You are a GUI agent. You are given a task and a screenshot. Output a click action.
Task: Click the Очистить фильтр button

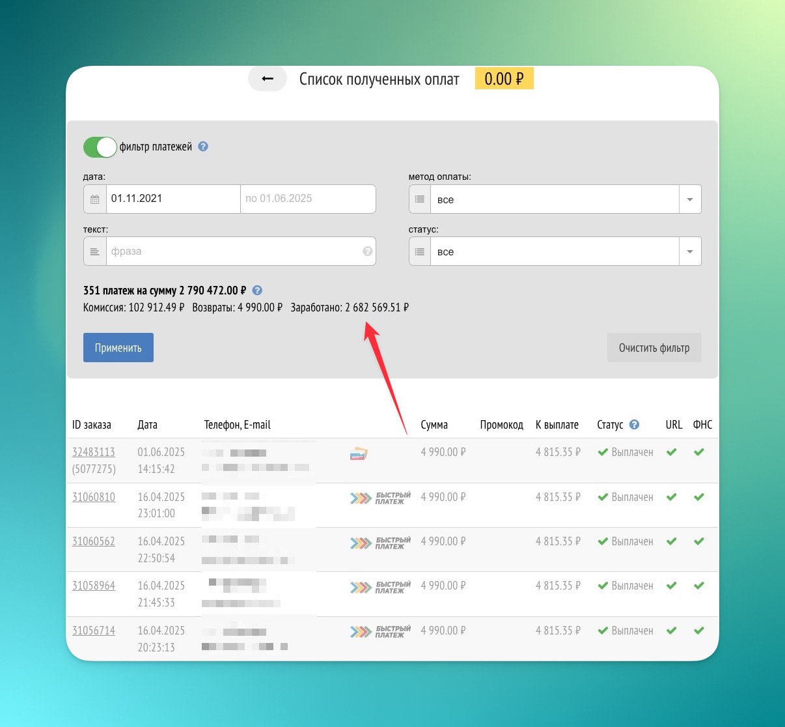coord(654,348)
